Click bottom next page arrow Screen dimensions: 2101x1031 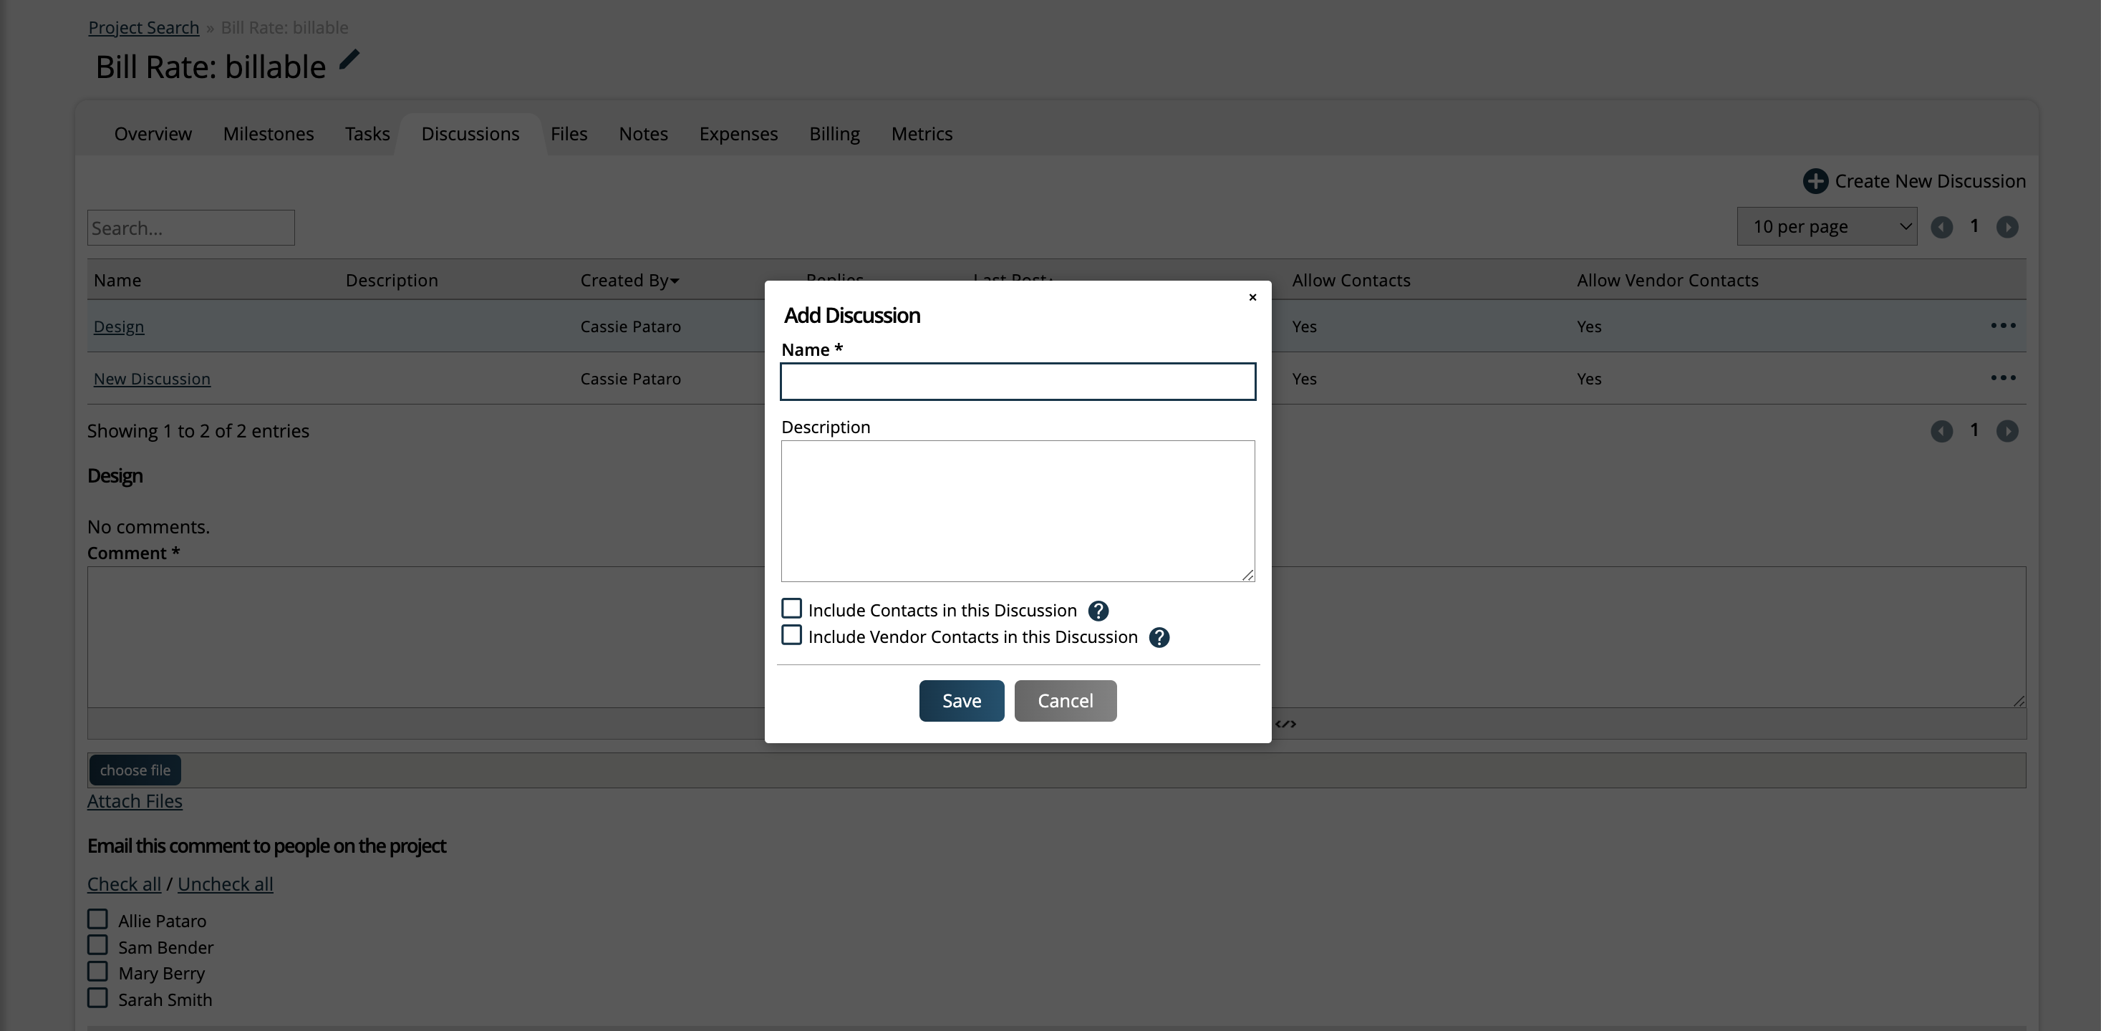pyautogui.click(x=2007, y=432)
